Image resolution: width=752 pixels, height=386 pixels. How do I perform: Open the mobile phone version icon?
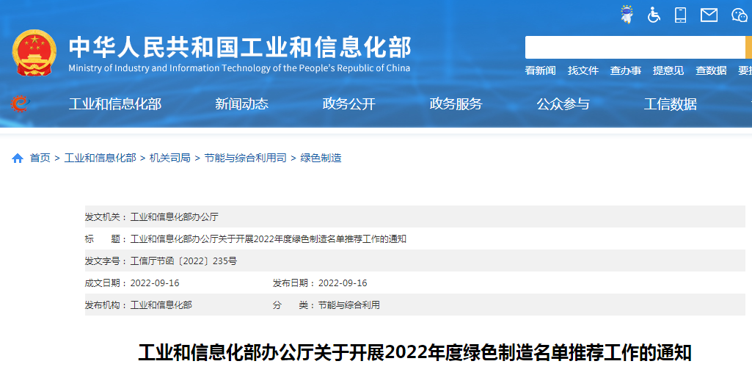tap(680, 15)
